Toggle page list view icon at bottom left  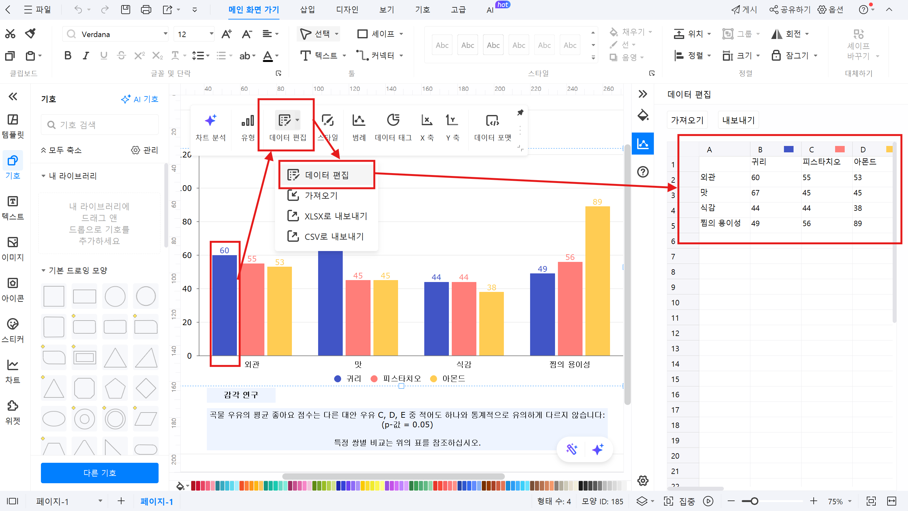(x=13, y=501)
